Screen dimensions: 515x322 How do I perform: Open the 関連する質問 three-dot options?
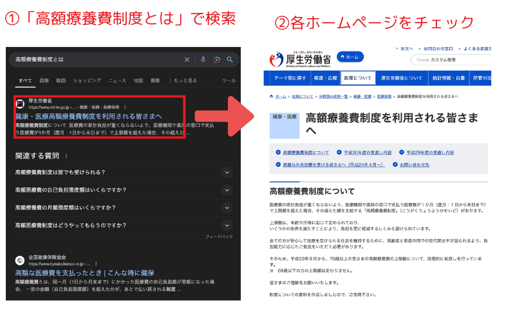coord(66,156)
